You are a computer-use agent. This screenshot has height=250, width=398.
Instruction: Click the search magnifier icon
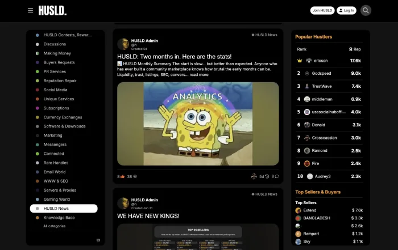[366, 10]
